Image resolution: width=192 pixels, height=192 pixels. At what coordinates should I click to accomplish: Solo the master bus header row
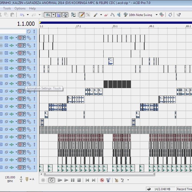click(x=34, y=31)
